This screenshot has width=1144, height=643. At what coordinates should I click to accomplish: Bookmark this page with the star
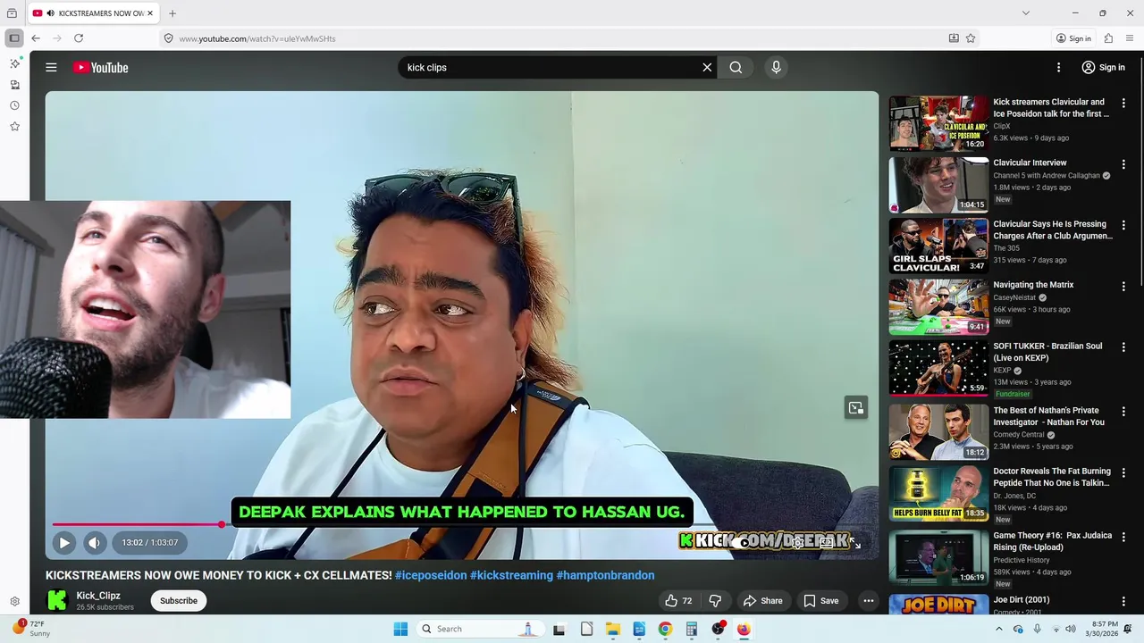point(971,38)
